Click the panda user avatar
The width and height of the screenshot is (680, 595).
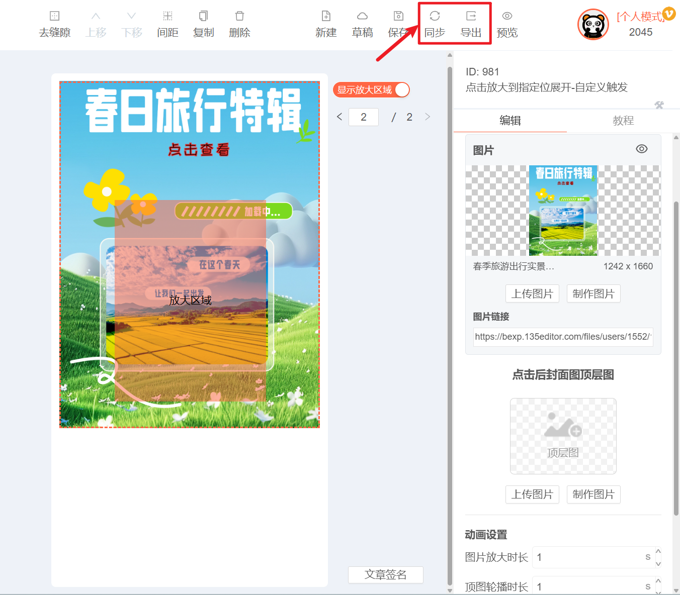(x=593, y=24)
